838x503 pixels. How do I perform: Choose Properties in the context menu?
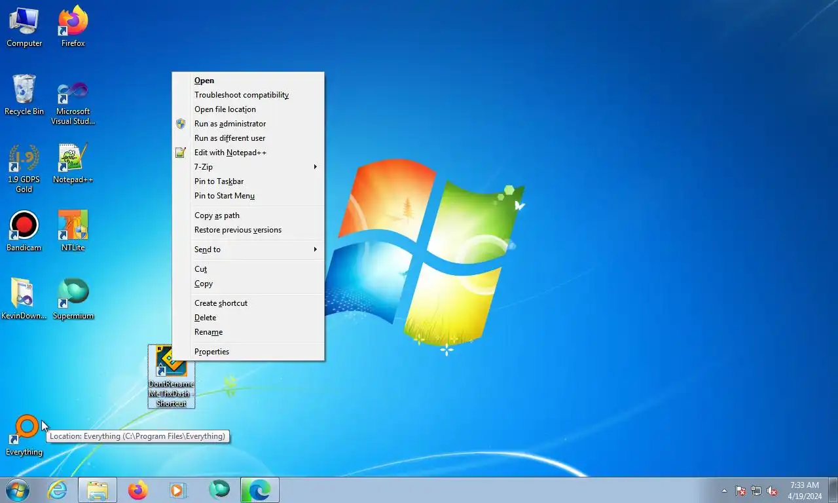(248, 352)
